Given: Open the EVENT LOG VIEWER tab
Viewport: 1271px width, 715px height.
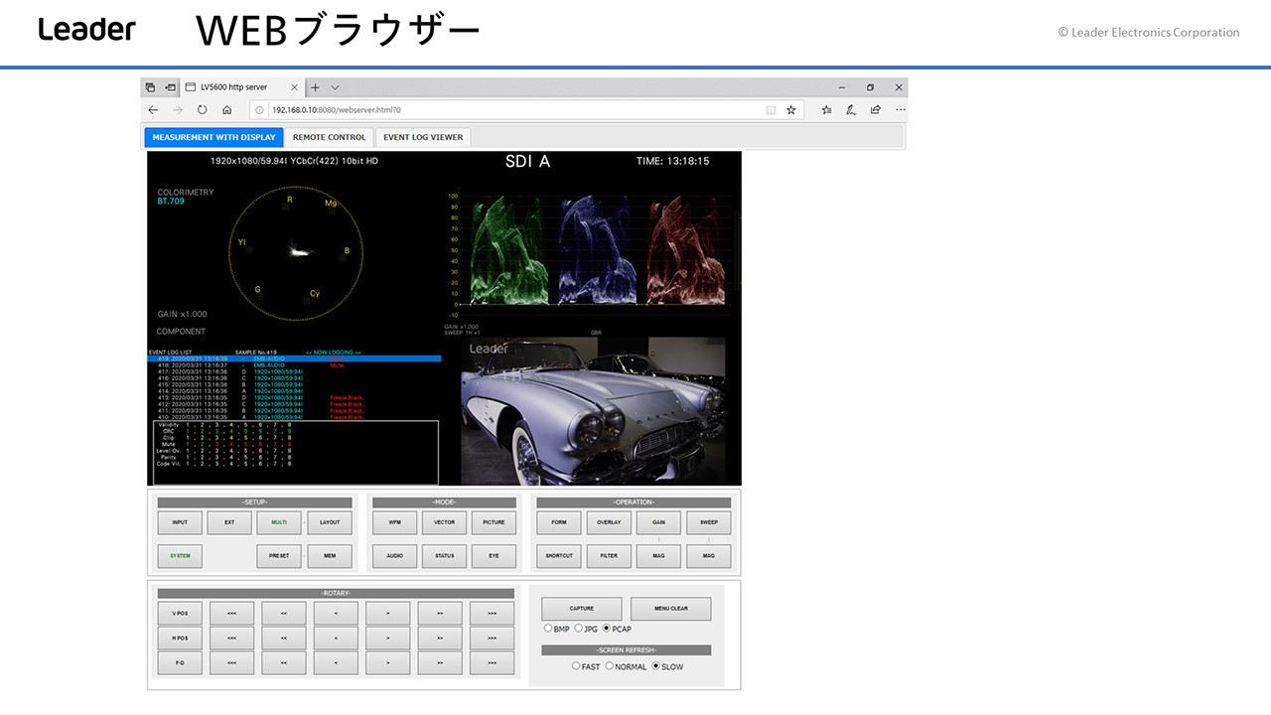Looking at the screenshot, I should pos(423,137).
